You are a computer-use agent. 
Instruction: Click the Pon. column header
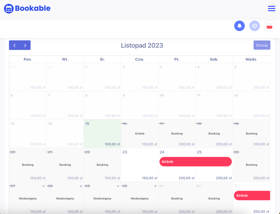(28, 59)
